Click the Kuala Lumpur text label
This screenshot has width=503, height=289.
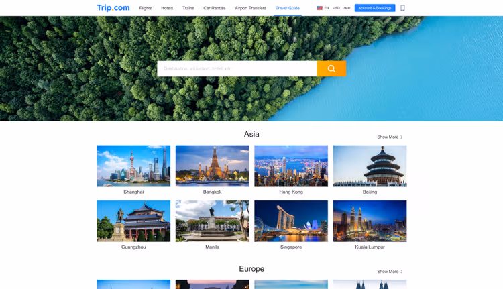pos(370,247)
